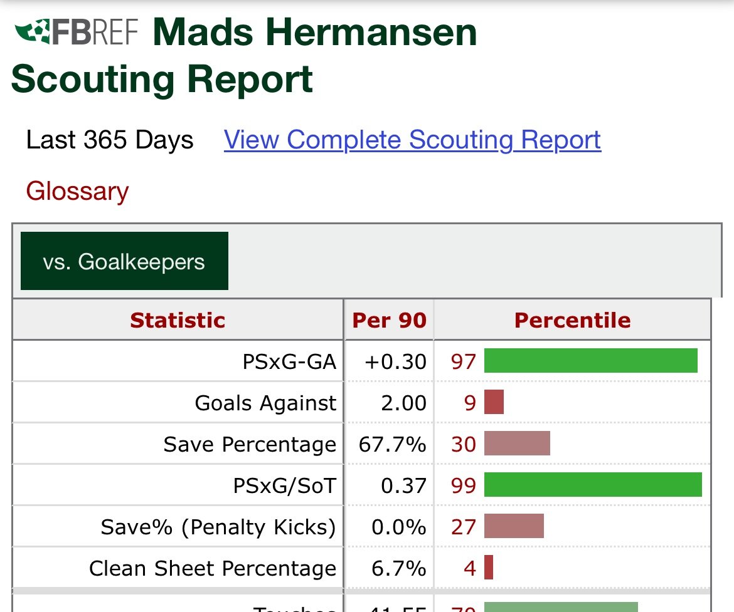This screenshot has width=734, height=612.
Task: Click the PSxG/SoT statistic label
Action: 285,485
